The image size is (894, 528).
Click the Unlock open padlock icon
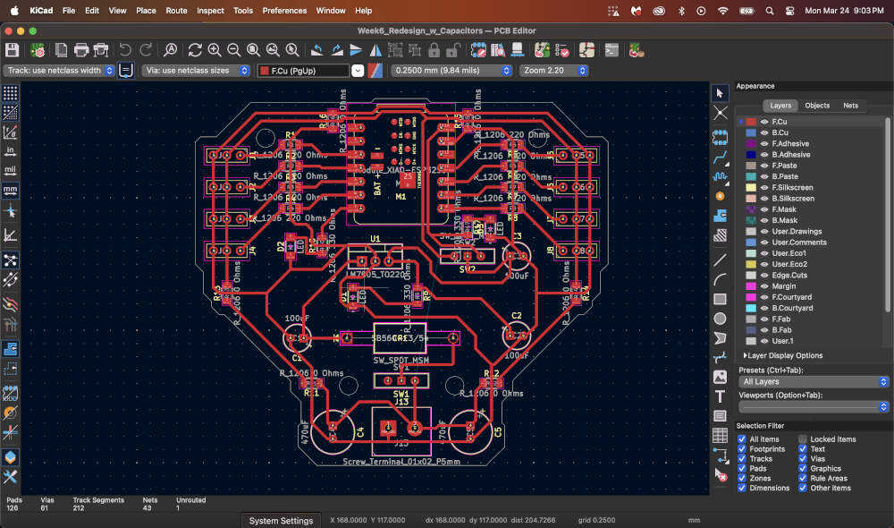tap(453, 50)
